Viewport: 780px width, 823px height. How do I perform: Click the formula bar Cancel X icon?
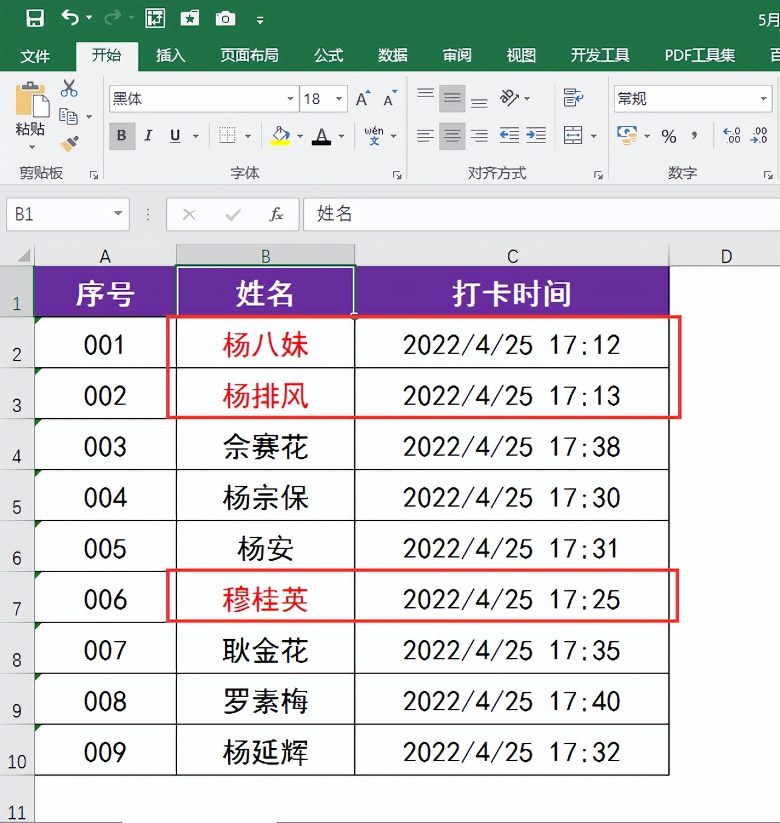tap(189, 215)
